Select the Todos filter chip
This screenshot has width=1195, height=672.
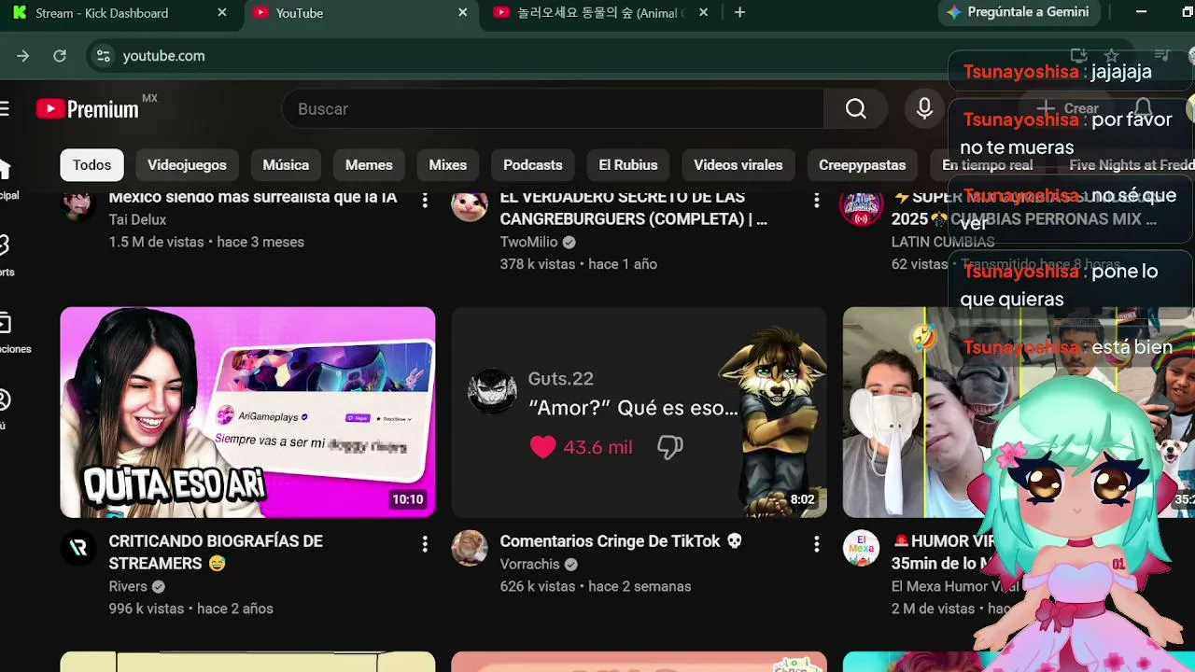point(91,165)
